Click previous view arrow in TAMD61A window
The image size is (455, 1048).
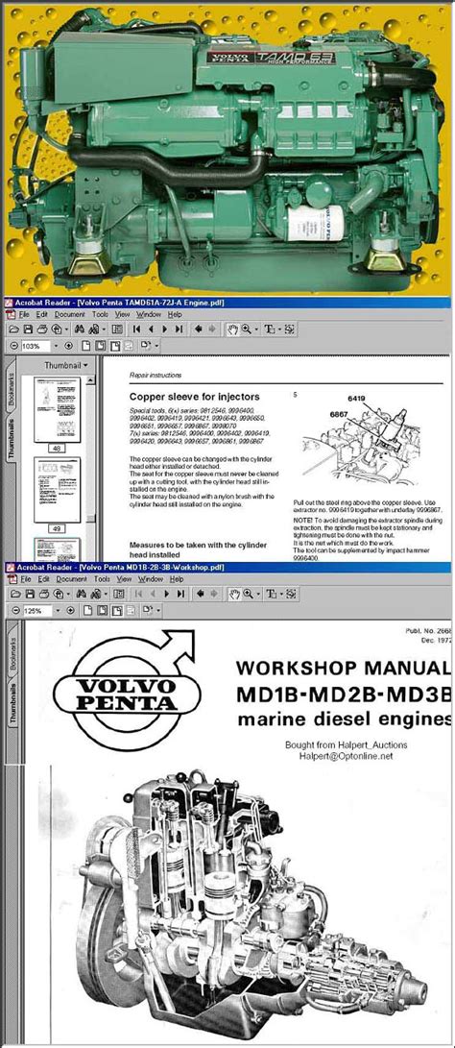(198, 329)
